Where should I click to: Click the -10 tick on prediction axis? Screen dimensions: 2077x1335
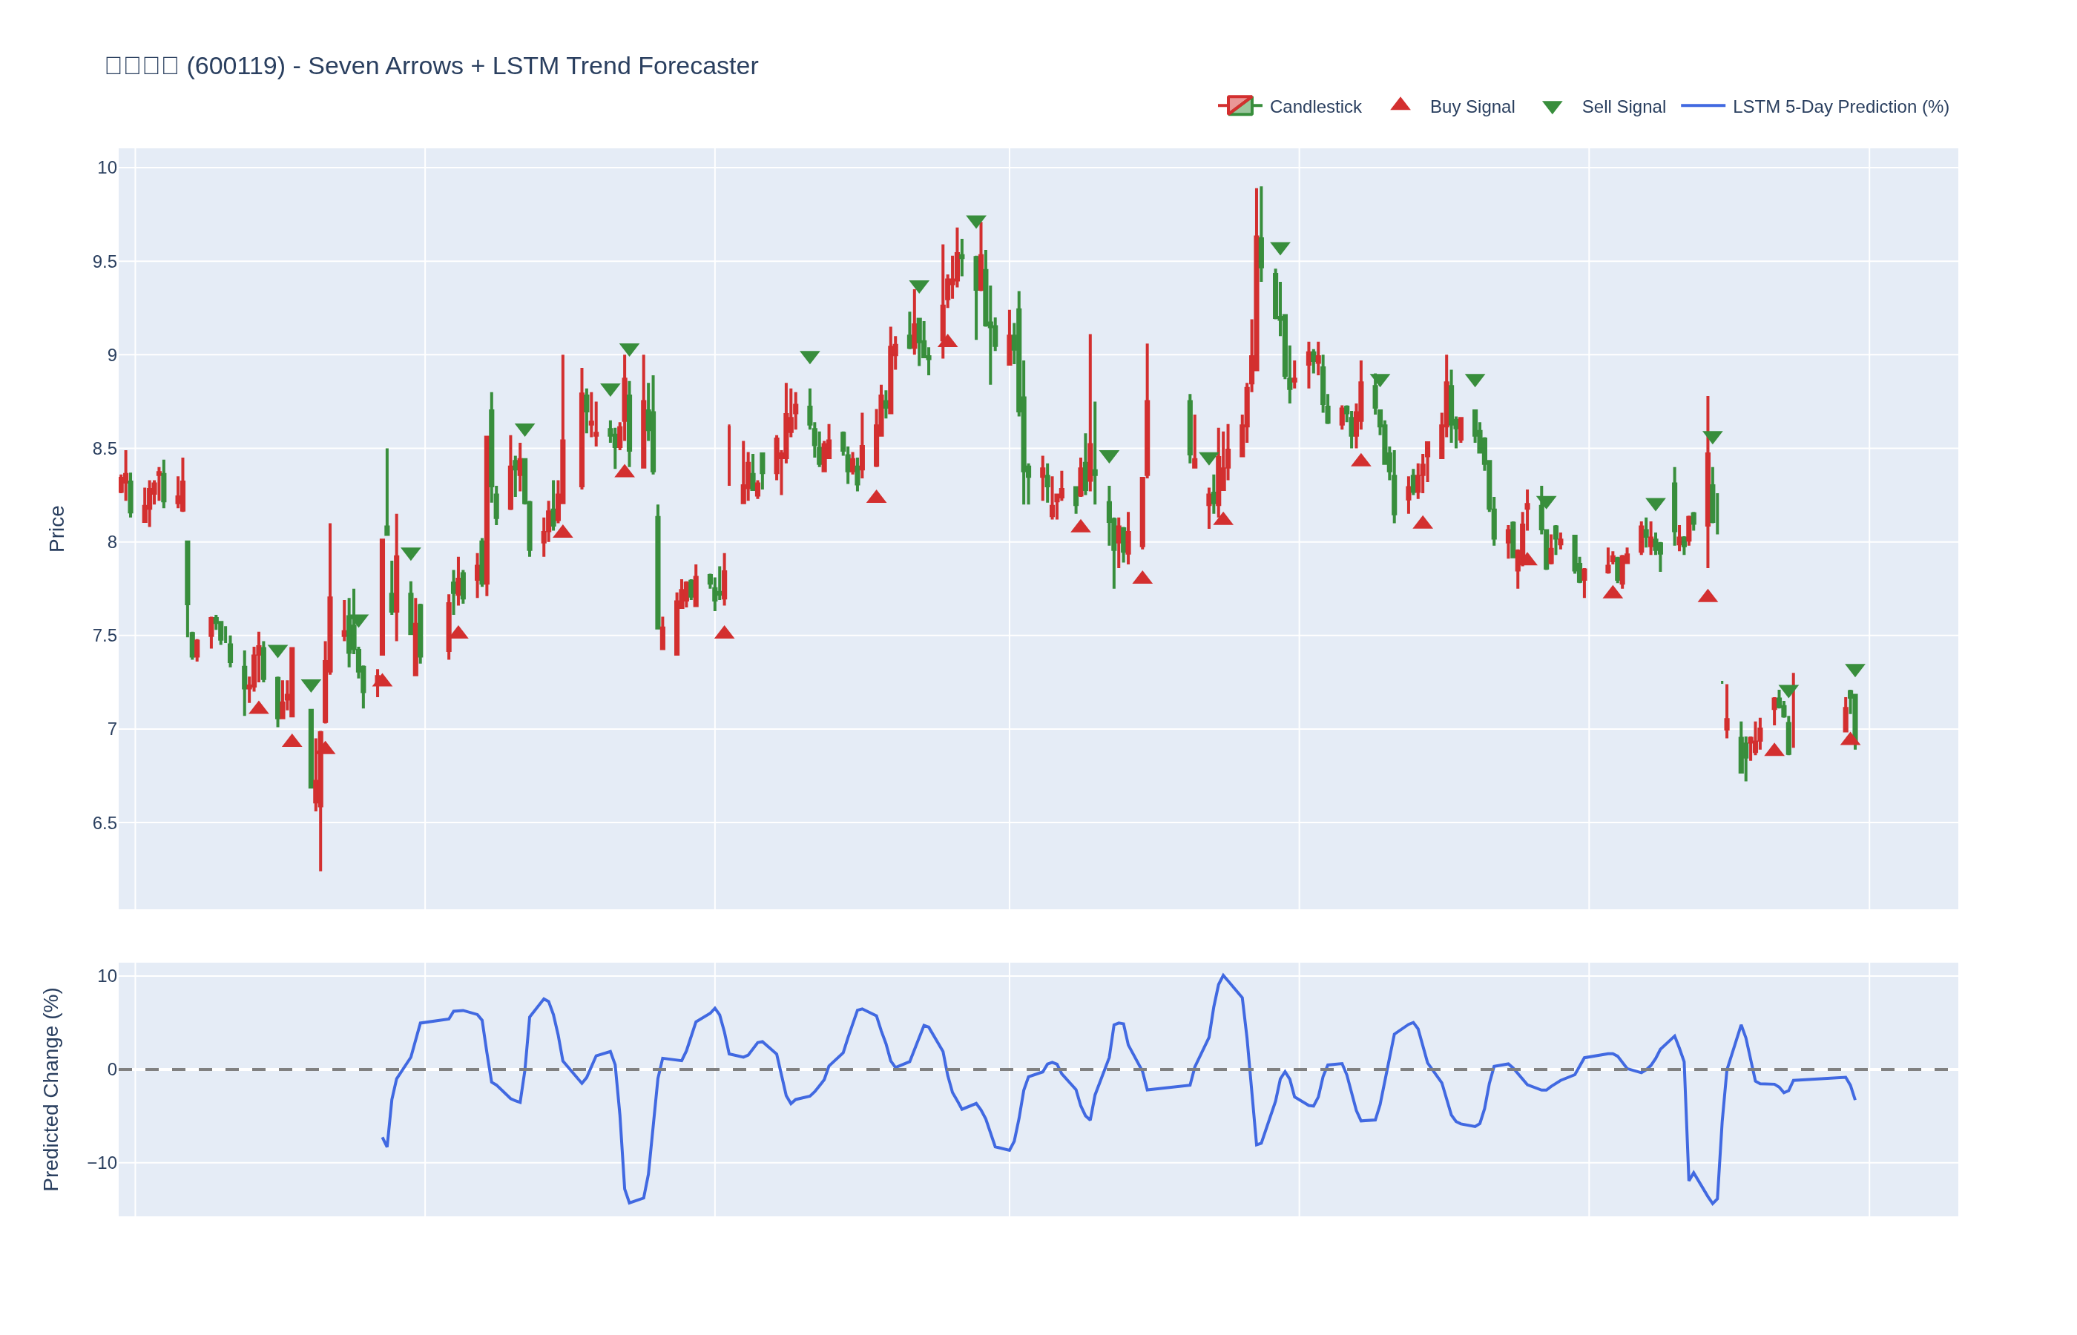point(102,1162)
